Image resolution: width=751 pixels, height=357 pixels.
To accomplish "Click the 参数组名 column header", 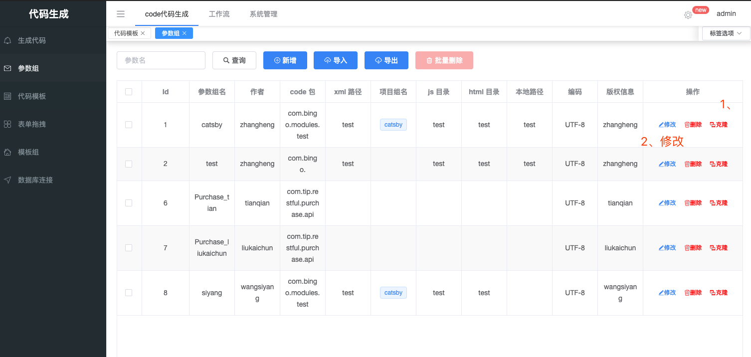I will [212, 92].
